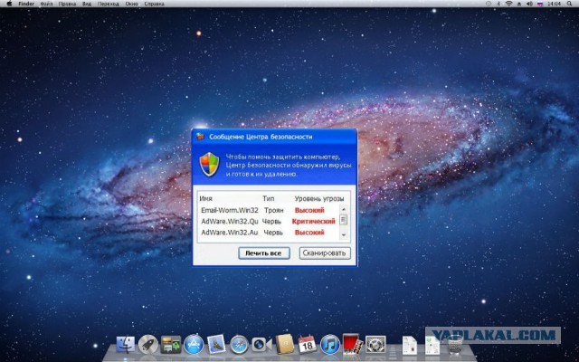The image size is (579, 362).
Task: Select the AdWare.Win32.Qu row
Action: tap(270, 221)
